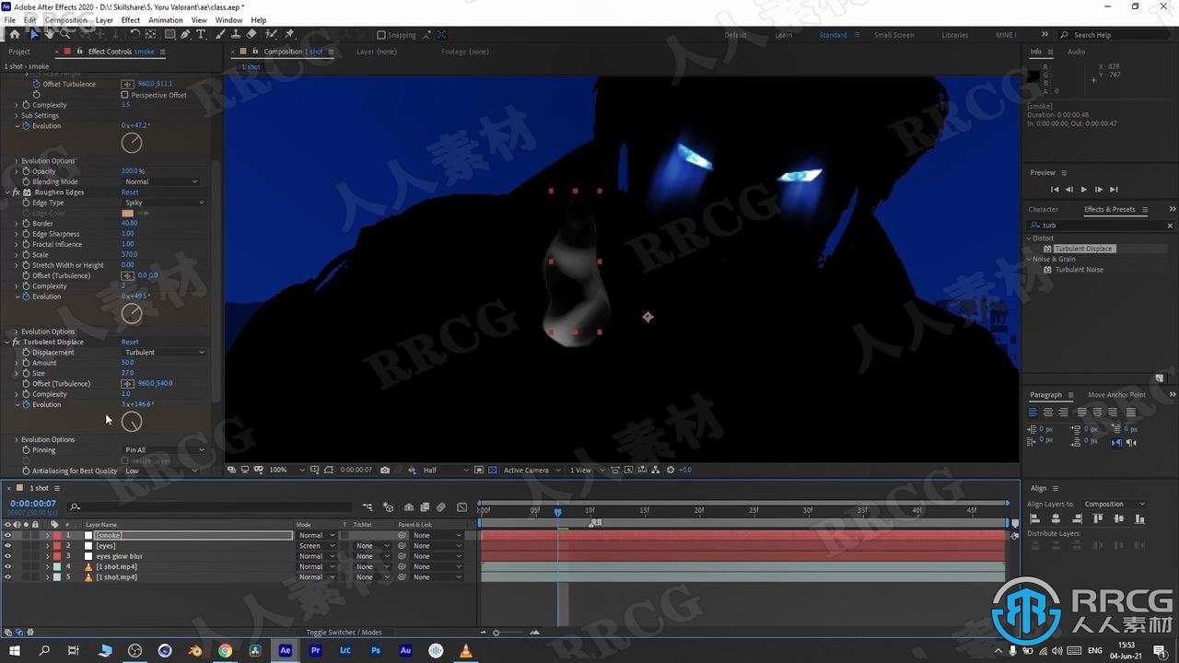This screenshot has width=1179, height=663.
Task: Click the Take Snapshot camera icon
Action: [385, 470]
